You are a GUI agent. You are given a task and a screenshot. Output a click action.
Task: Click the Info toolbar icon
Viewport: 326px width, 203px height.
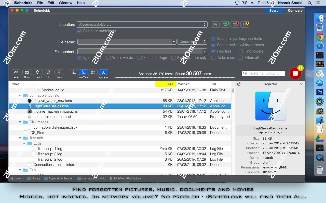point(48,72)
